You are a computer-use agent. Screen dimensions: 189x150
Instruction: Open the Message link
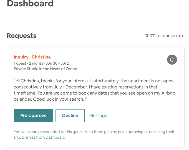coord(98,116)
